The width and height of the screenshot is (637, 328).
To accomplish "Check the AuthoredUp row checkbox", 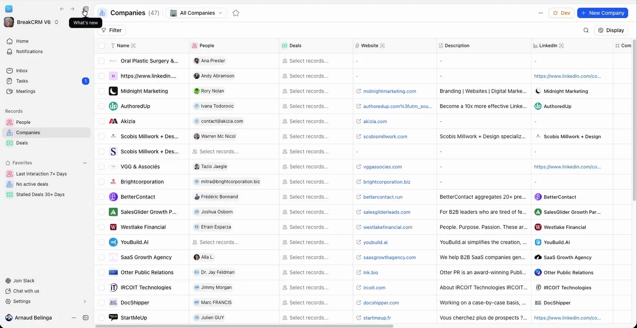I will click(x=102, y=106).
